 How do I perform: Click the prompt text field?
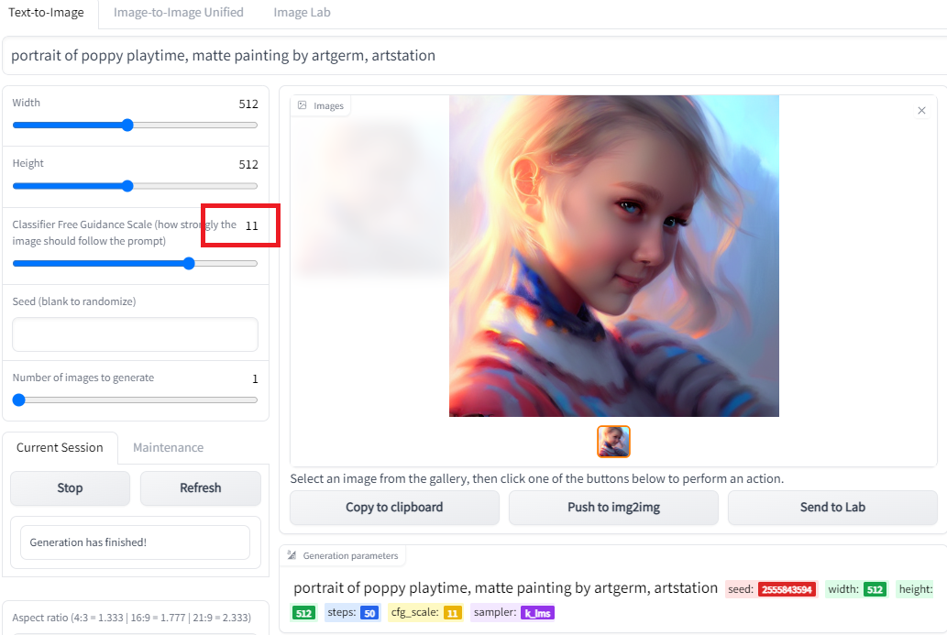tap(475, 56)
